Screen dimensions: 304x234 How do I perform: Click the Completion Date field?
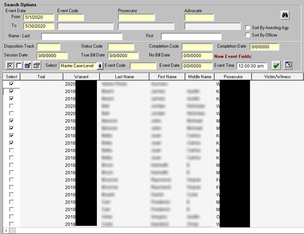click(264, 47)
